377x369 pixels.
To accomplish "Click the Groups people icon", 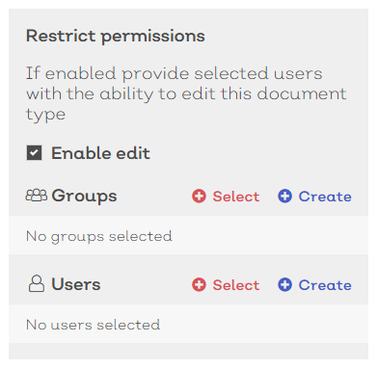I will [37, 195].
